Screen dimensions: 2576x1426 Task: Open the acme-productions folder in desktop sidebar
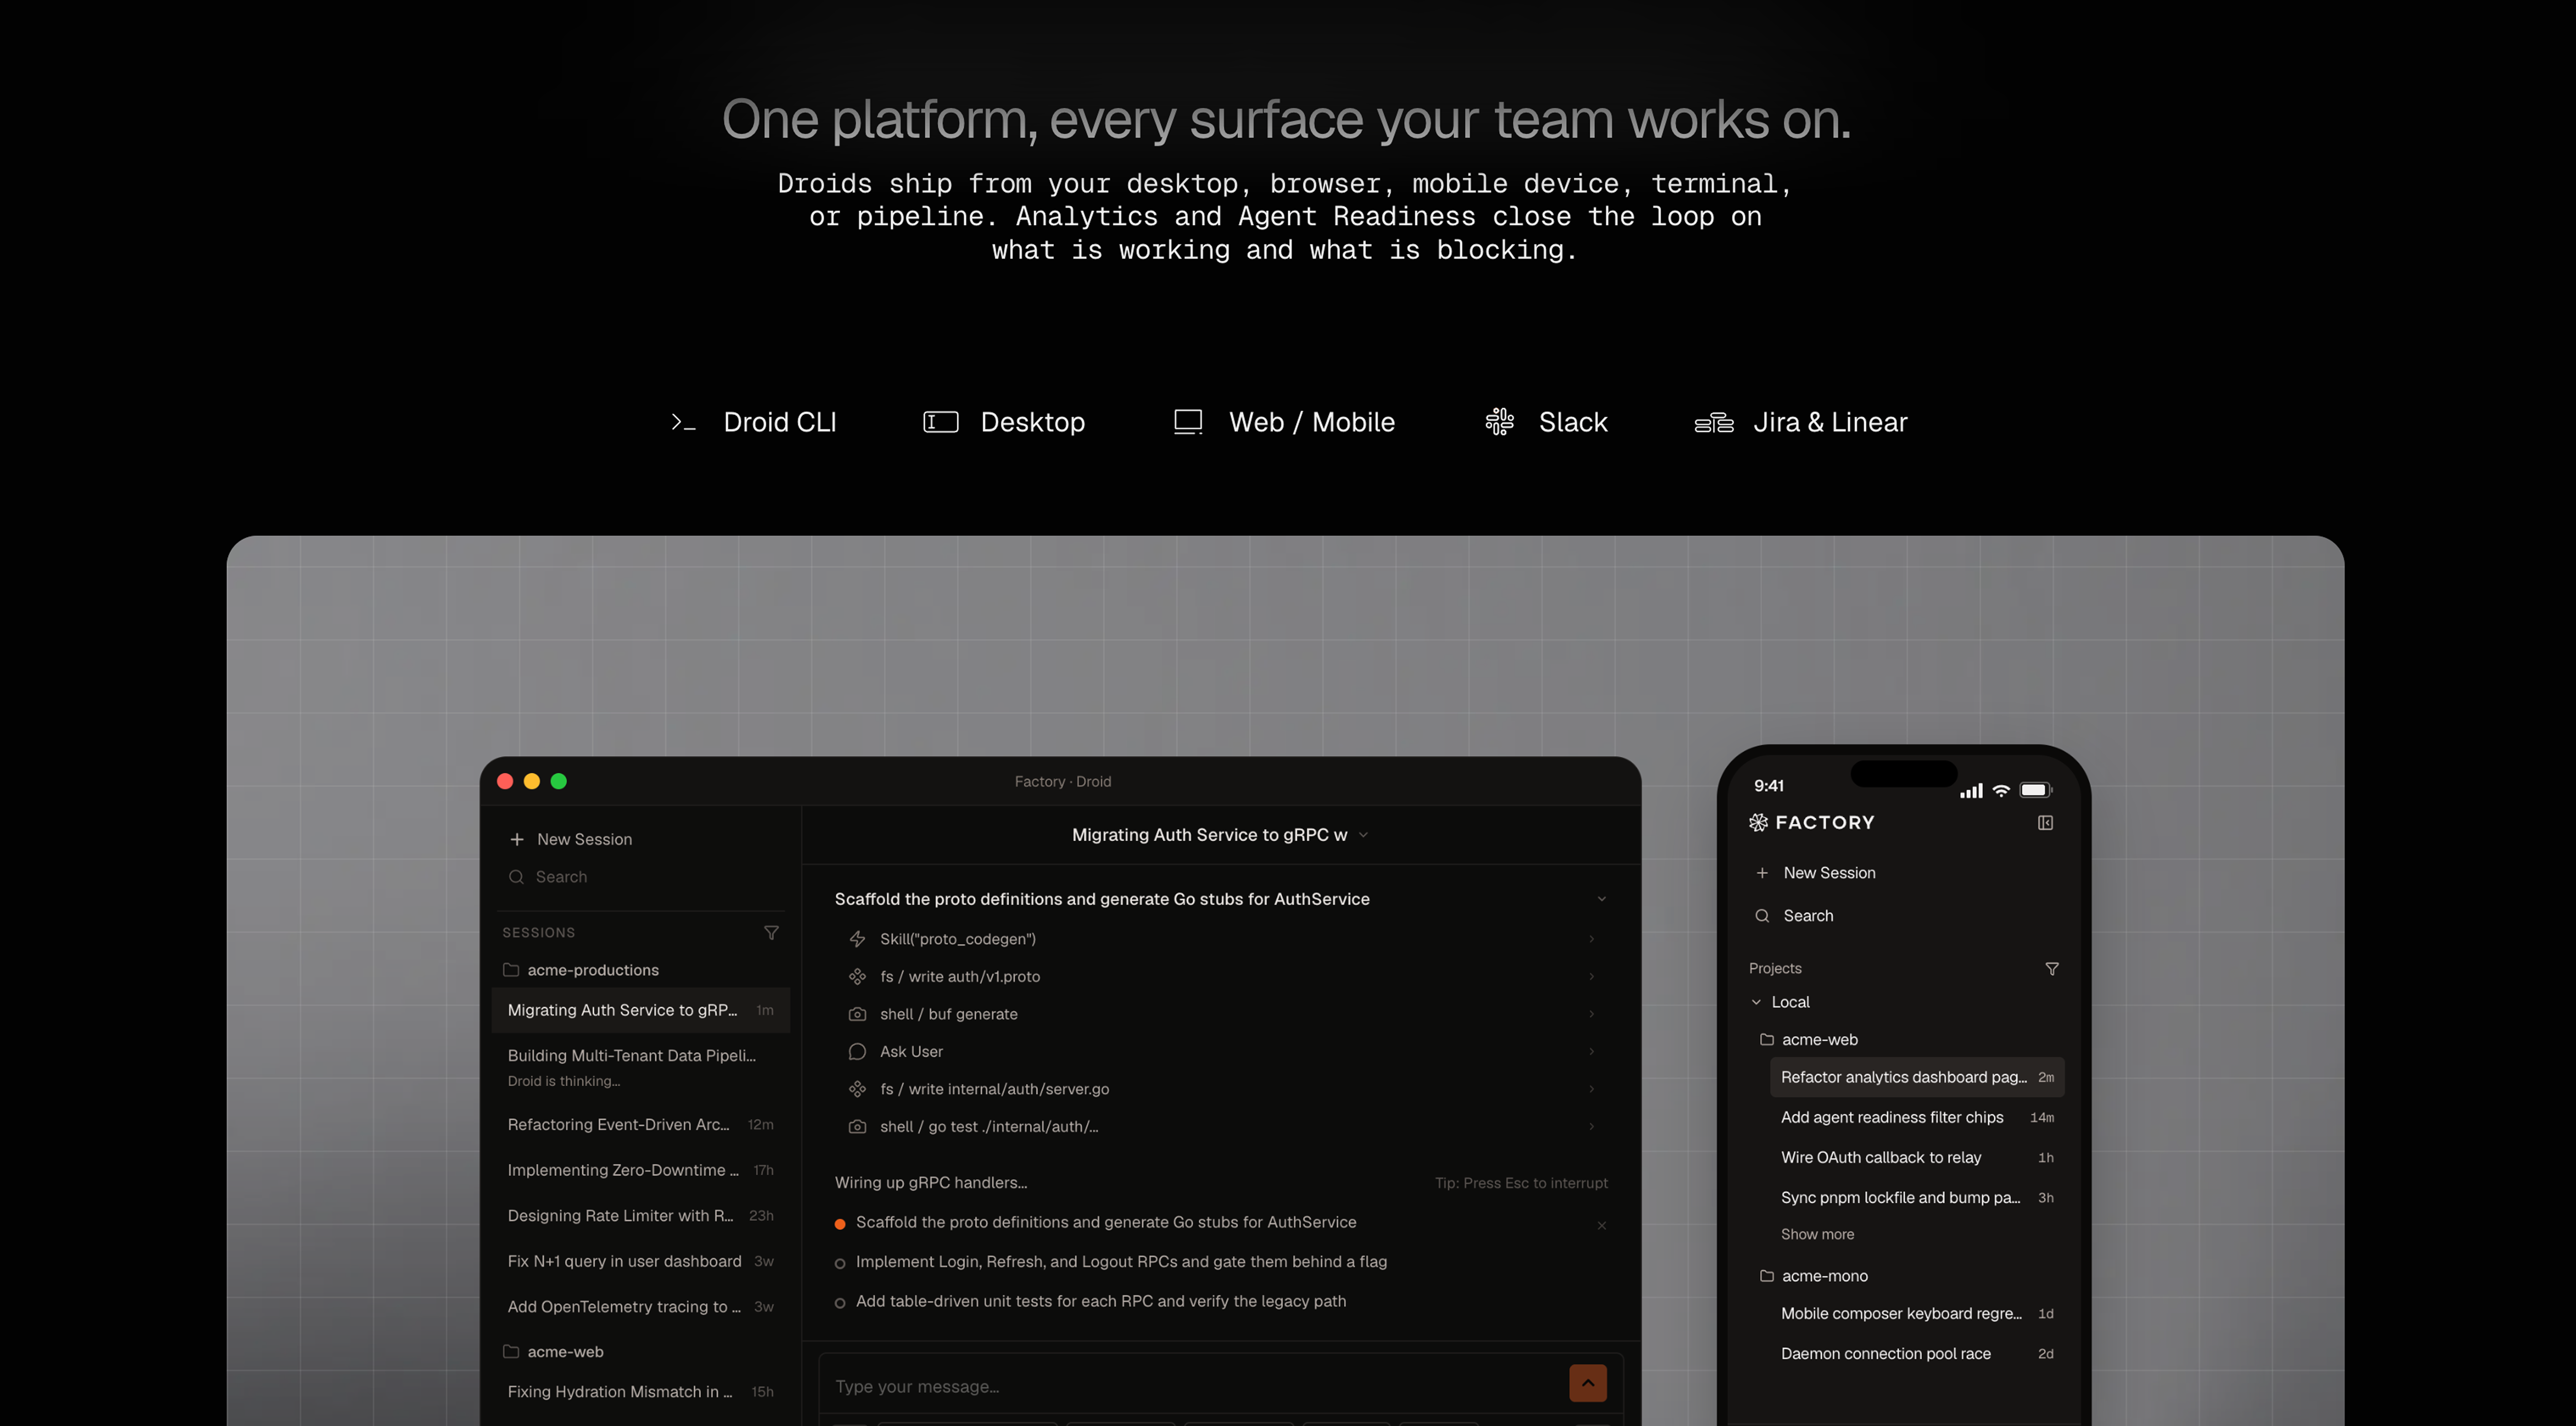[581, 970]
